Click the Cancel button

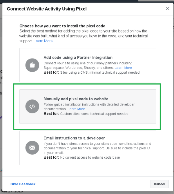point(159,184)
